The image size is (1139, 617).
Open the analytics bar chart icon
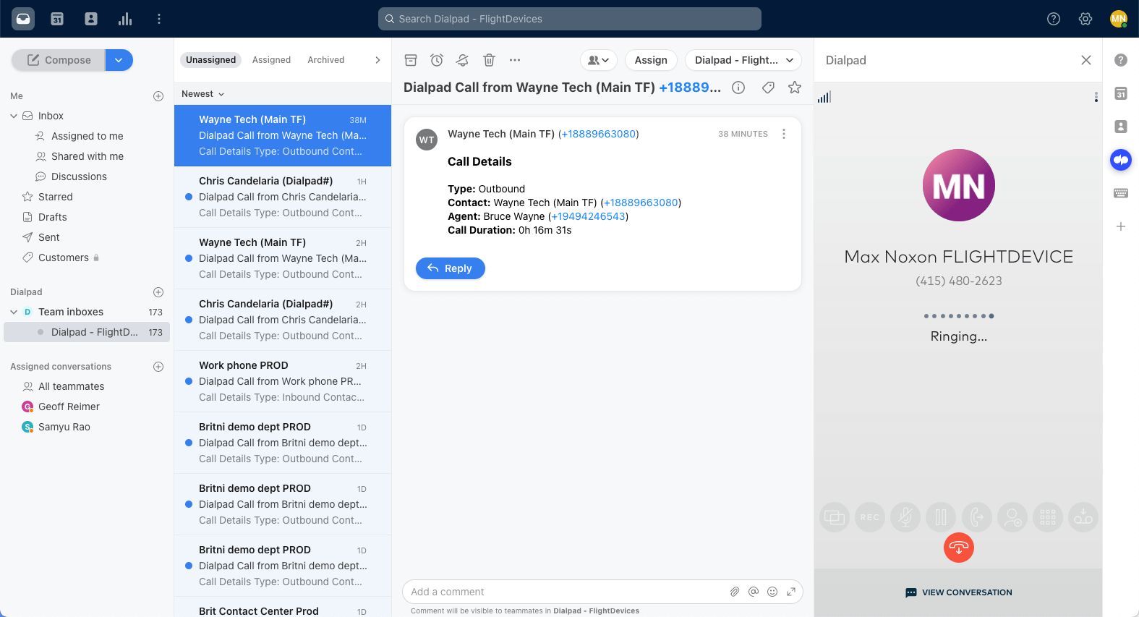(125, 19)
